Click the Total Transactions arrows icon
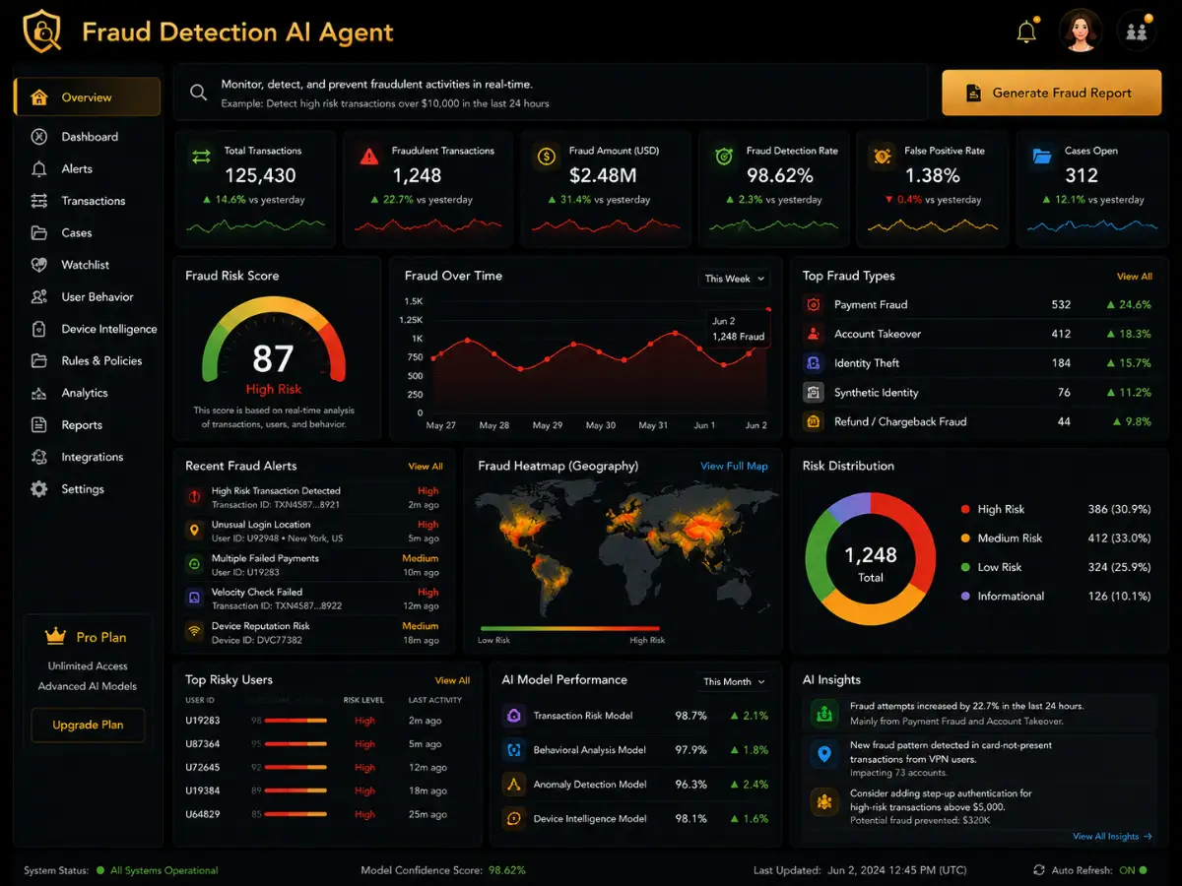 [202, 156]
